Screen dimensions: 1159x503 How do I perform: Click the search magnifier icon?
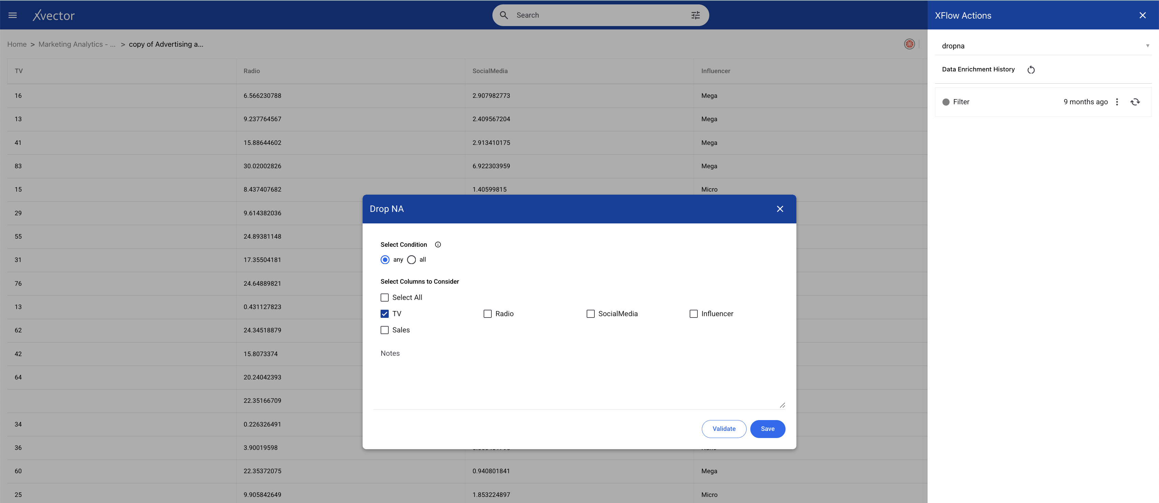tap(504, 15)
